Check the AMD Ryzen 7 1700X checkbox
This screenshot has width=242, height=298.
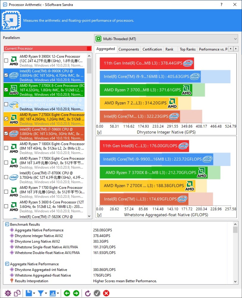pos(6,163)
